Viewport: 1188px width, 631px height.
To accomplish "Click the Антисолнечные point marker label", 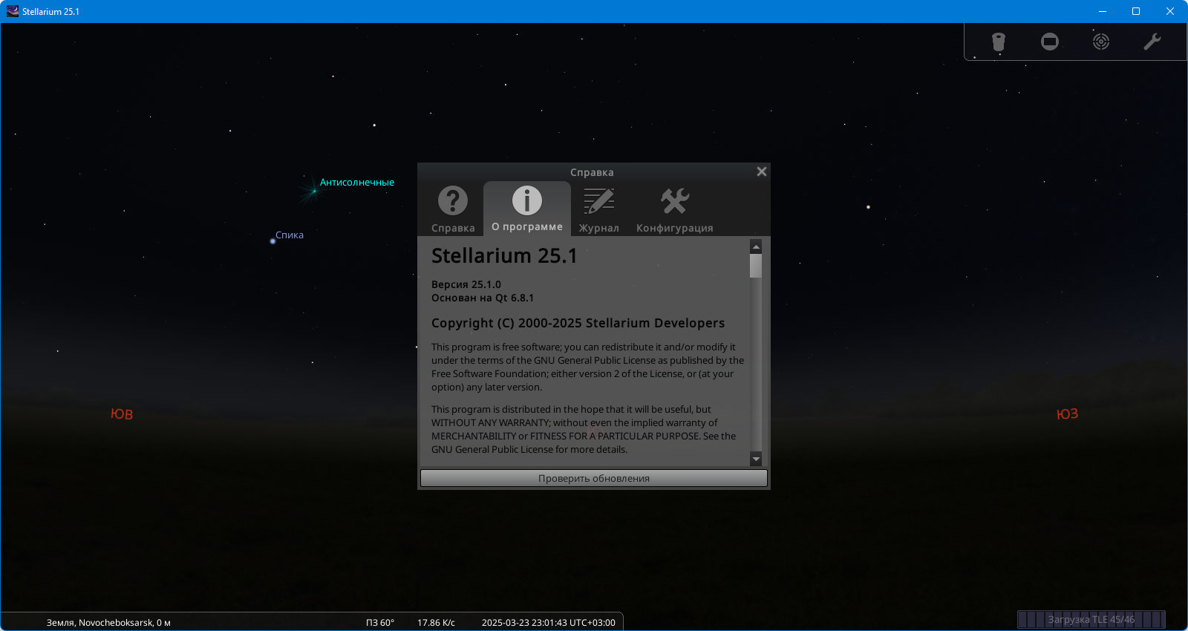I will pos(357,183).
